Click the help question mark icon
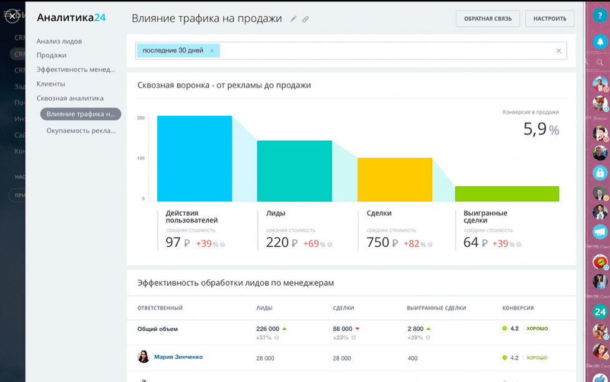 point(600,16)
